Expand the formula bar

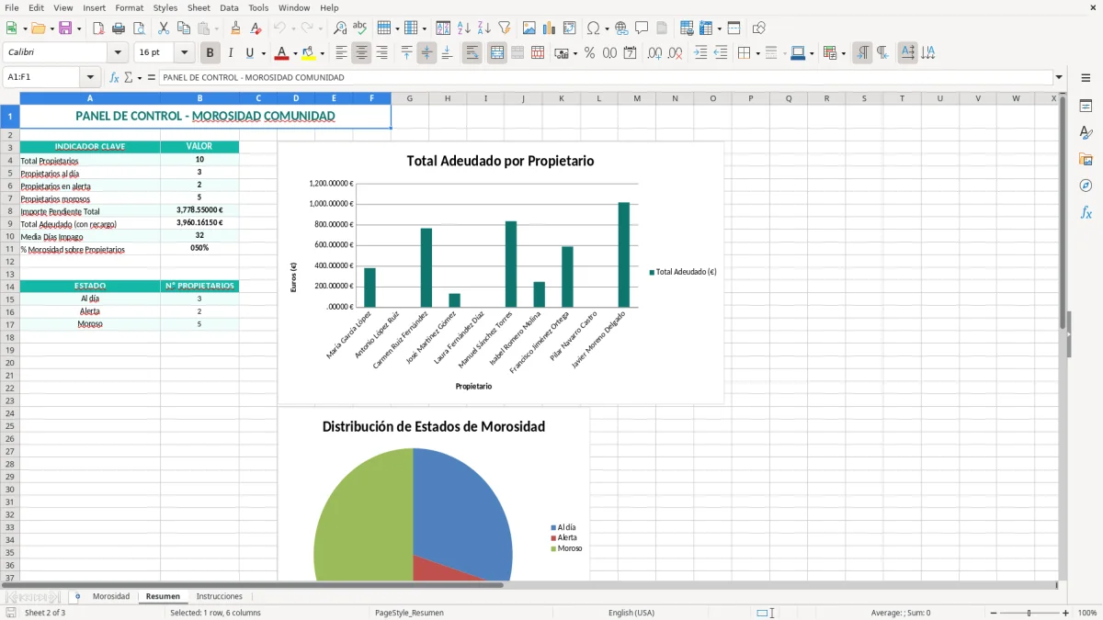(1059, 78)
